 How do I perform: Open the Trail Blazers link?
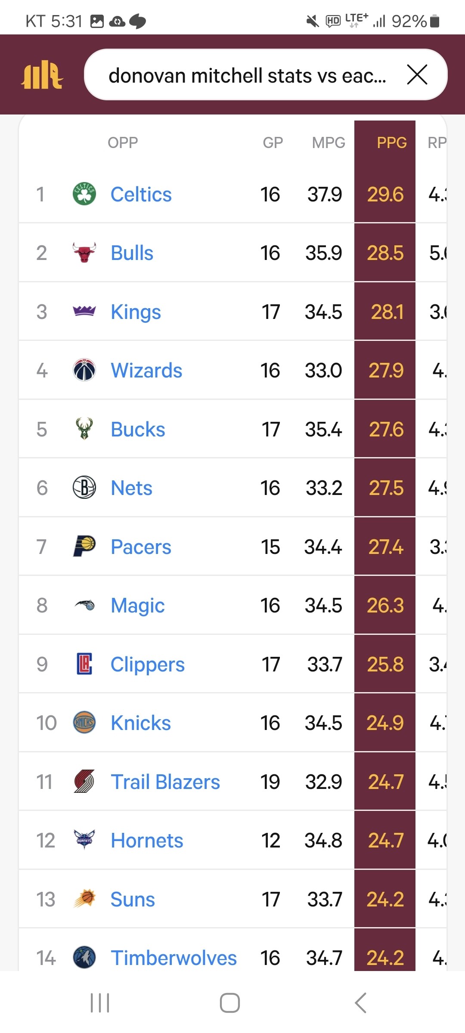[165, 782]
